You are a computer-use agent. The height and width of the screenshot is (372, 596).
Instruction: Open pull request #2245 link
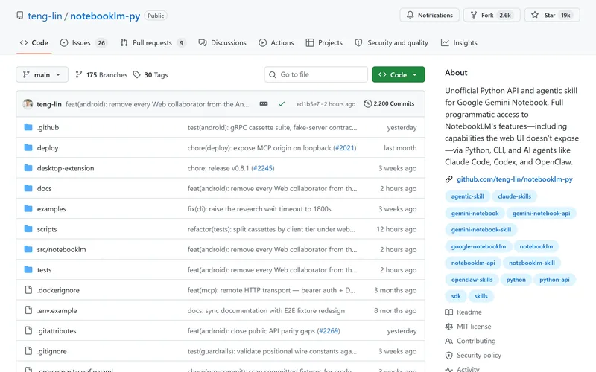point(263,168)
